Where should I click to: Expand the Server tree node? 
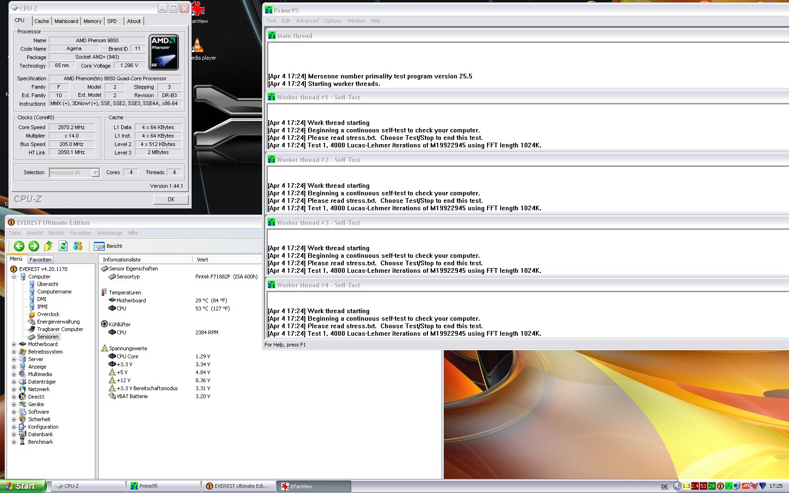tap(14, 359)
